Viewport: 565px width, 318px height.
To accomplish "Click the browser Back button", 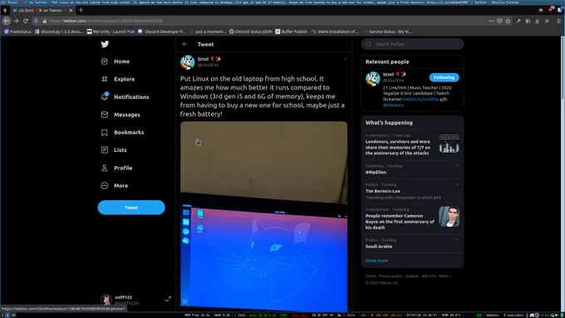I will pyautogui.click(x=6, y=21).
